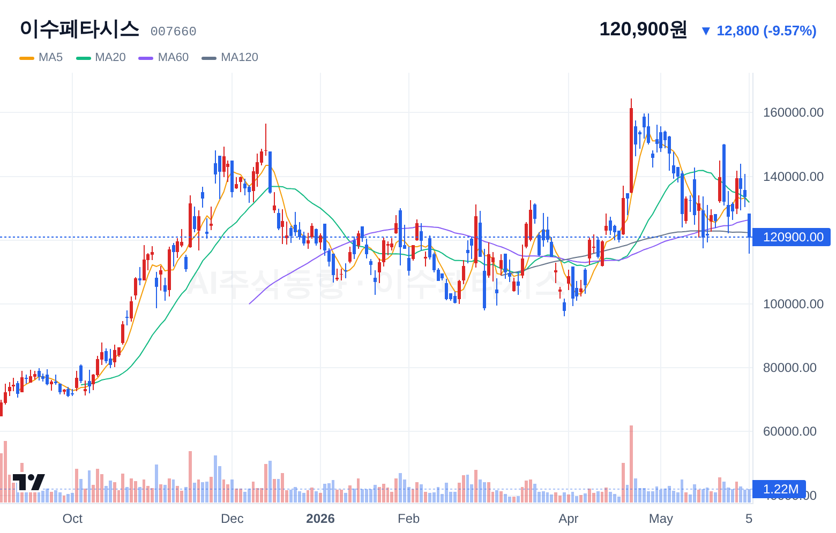
Task: Click the green MA20 legend color line
Action: click(x=84, y=58)
